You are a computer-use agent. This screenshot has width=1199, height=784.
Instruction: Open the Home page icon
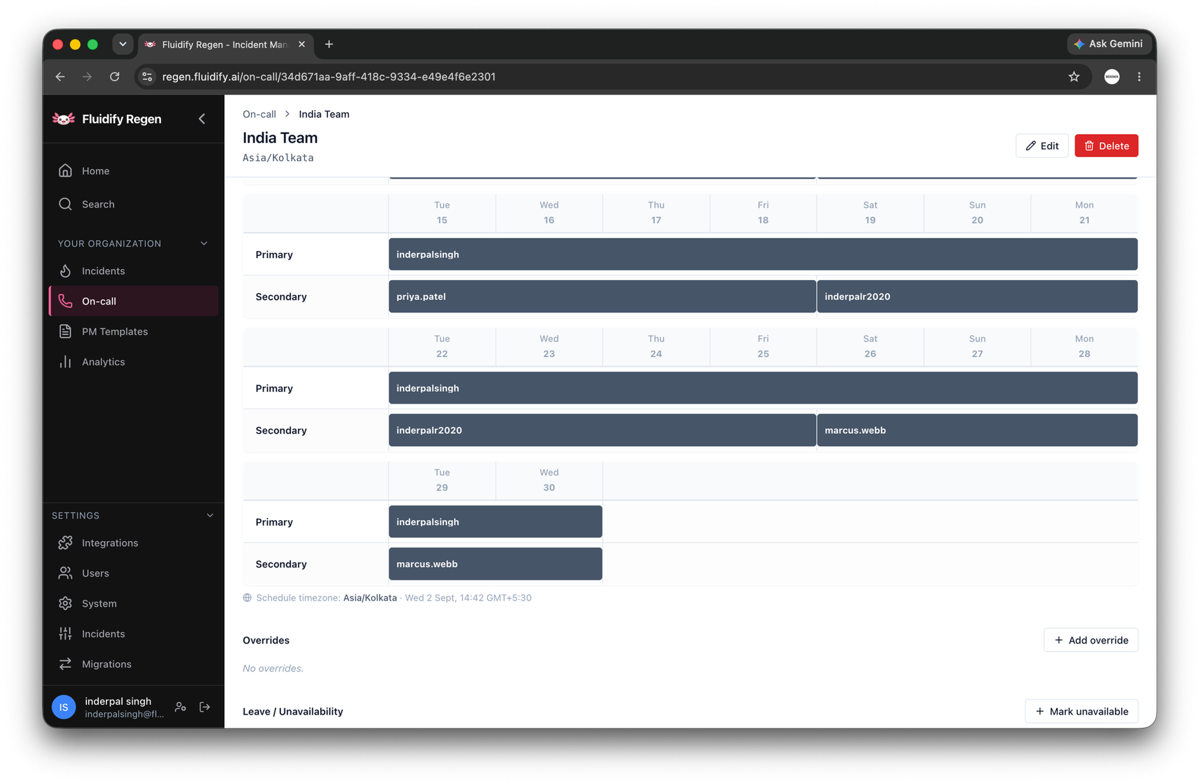65,171
